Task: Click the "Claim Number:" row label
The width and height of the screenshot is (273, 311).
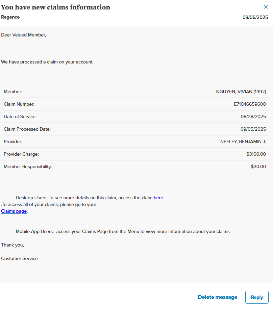Action: click(x=19, y=104)
